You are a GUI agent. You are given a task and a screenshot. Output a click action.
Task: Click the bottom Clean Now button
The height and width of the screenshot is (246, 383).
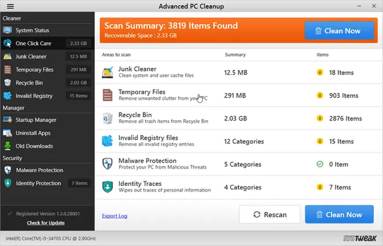tap(338, 215)
